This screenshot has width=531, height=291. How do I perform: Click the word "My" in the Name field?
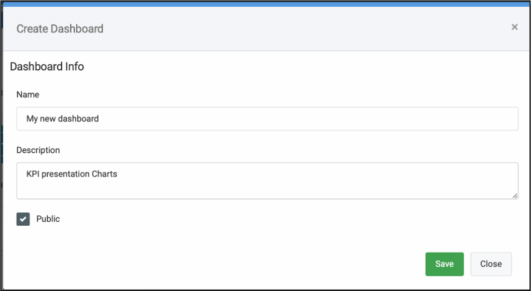tap(32, 119)
